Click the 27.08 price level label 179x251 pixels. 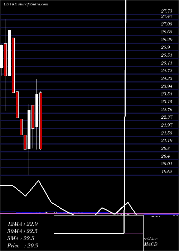pyautogui.click(x=167, y=24)
